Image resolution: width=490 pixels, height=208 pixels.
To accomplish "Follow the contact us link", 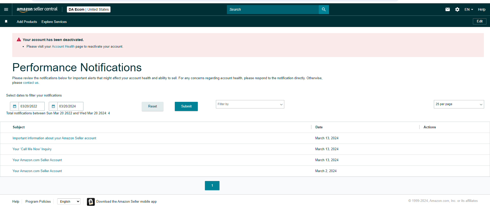I will pyautogui.click(x=31, y=83).
